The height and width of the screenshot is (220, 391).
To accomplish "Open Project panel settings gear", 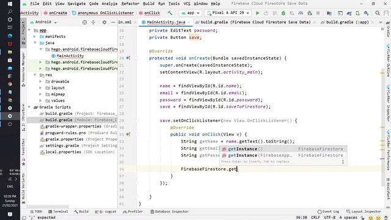I will [104, 22].
